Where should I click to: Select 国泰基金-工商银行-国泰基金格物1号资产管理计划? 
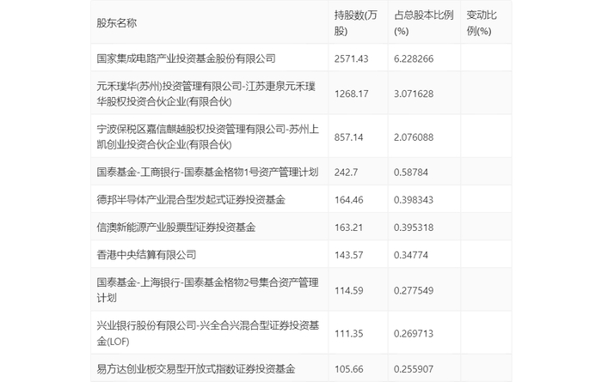click(x=207, y=172)
